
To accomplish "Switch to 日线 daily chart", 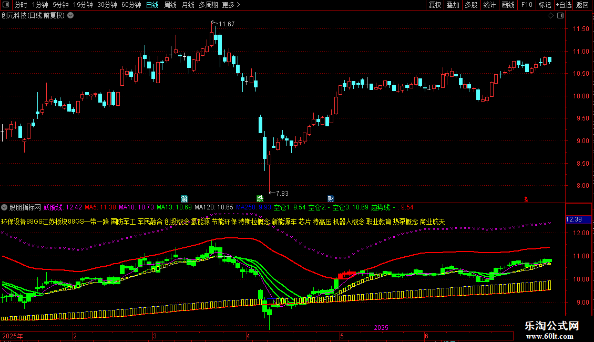I will [152, 5].
